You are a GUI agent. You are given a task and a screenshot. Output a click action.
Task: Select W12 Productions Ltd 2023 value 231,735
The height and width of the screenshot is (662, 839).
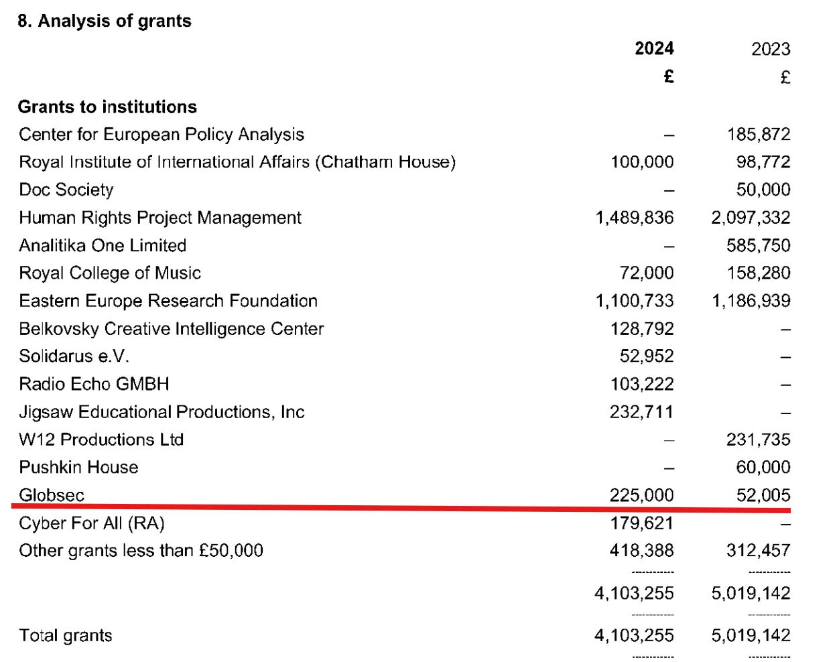[759, 440]
